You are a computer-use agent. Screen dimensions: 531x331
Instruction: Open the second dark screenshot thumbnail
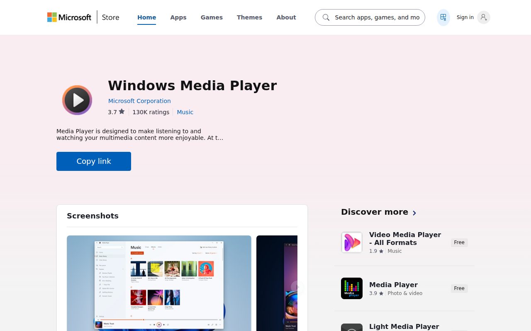coord(277,283)
